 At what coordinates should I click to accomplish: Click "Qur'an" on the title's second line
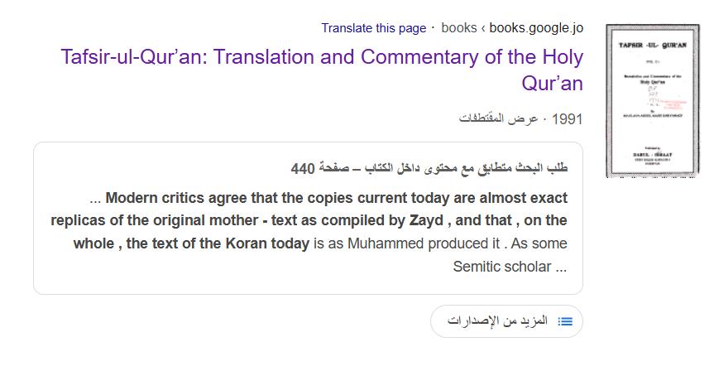click(552, 84)
